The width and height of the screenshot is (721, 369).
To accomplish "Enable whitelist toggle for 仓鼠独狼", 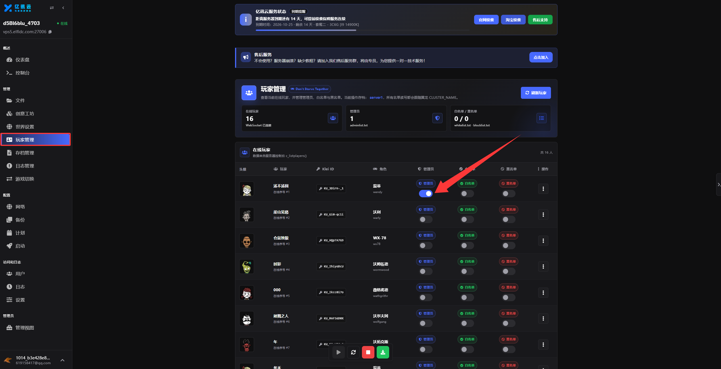I will point(467,246).
